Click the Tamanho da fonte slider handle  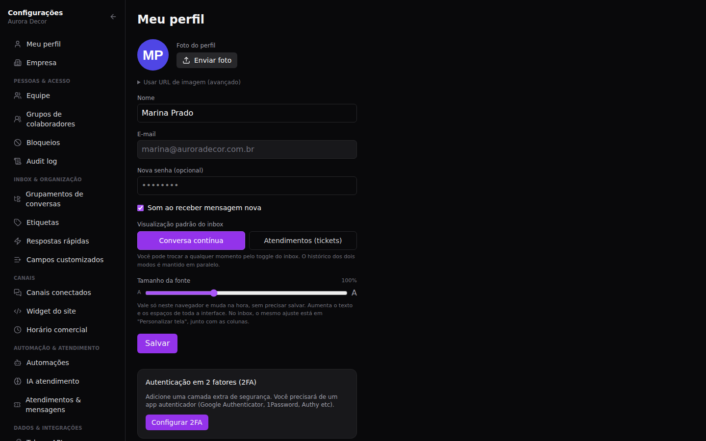click(214, 293)
